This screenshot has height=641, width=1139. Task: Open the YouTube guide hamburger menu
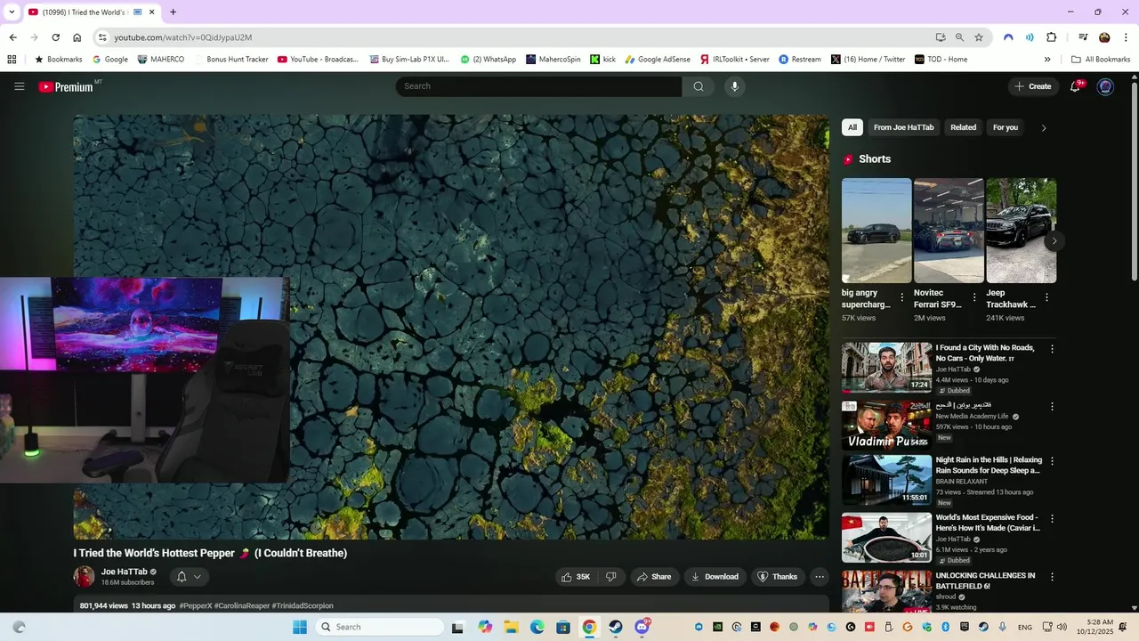[19, 86]
